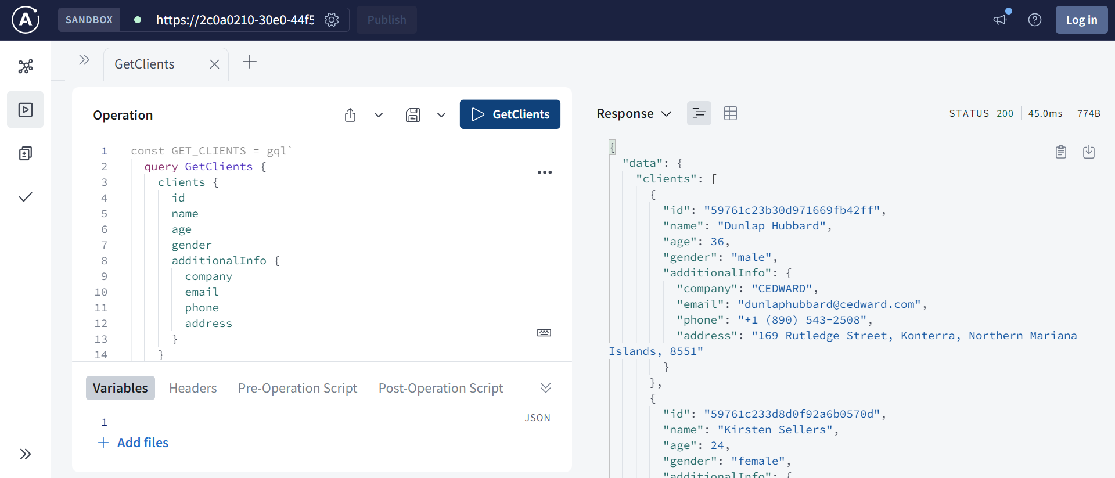Close the GetClients tab
The height and width of the screenshot is (478, 1115).
pyautogui.click(x=214, y=64)
